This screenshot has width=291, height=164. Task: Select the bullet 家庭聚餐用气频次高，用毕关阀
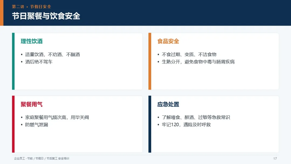point(57,117)
